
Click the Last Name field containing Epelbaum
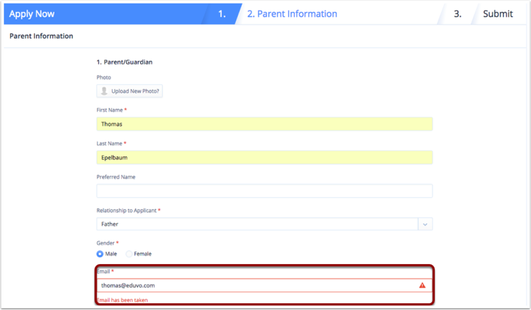click(264, 158)
